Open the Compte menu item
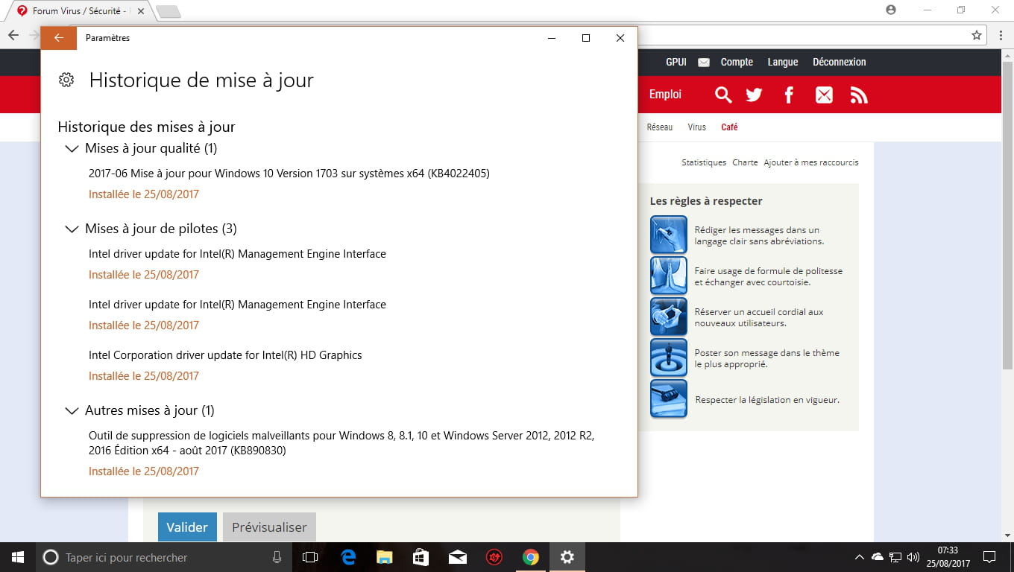This screenshot has width=1014, height=572. 737,62
